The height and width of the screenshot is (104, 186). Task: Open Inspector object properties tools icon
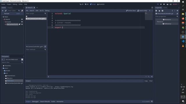tap(177, 14)
